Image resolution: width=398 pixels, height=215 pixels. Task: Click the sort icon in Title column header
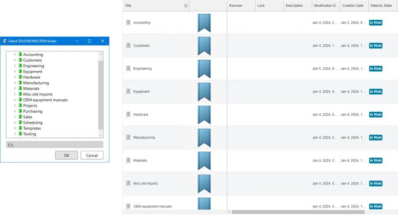[186, 6]
